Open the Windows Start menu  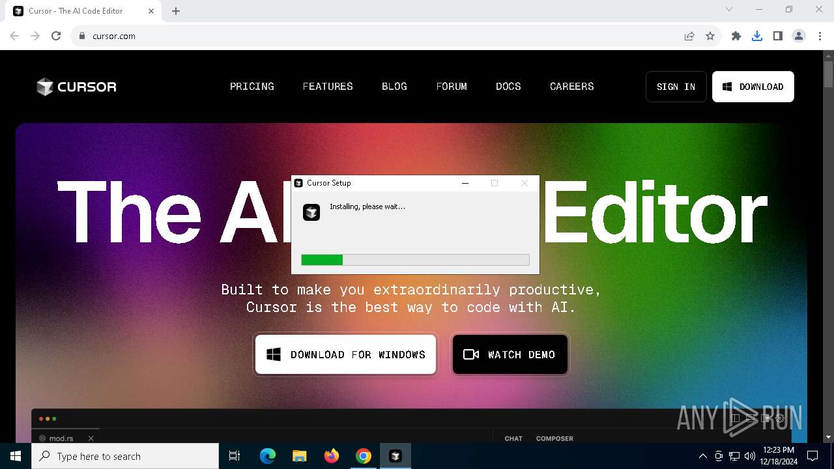coord(16,456)
